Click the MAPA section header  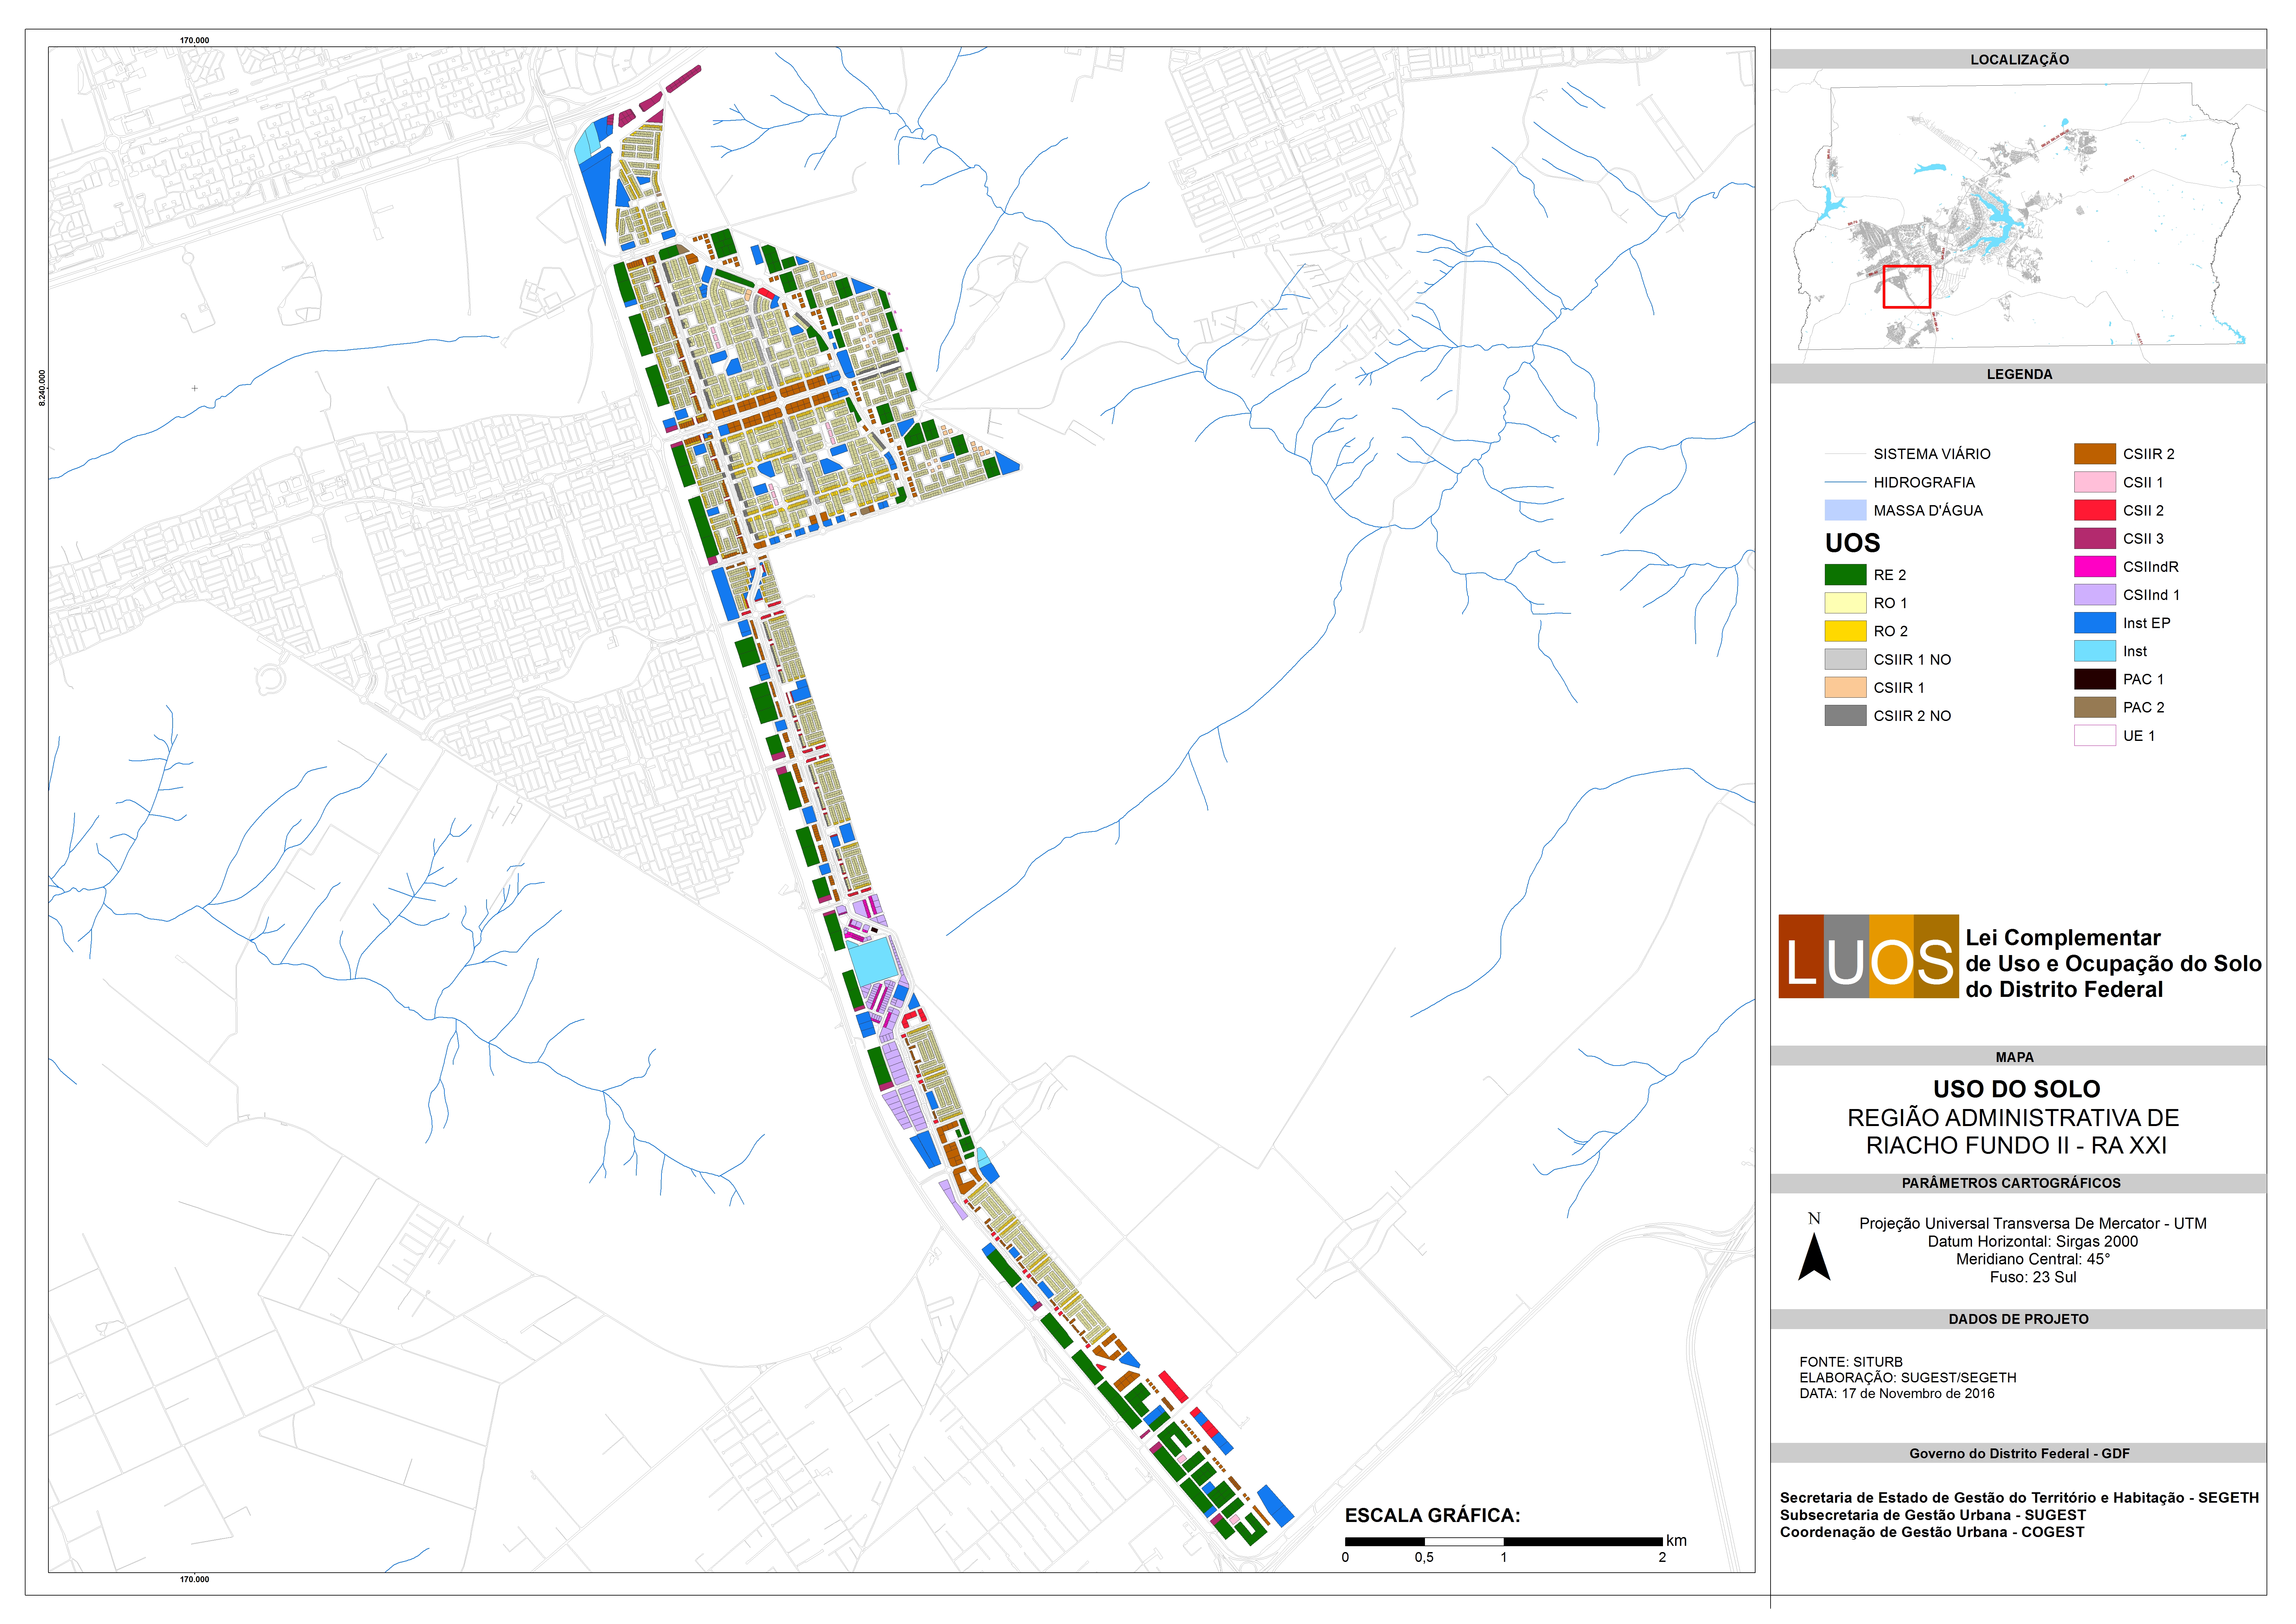tap(2019, 1057)
